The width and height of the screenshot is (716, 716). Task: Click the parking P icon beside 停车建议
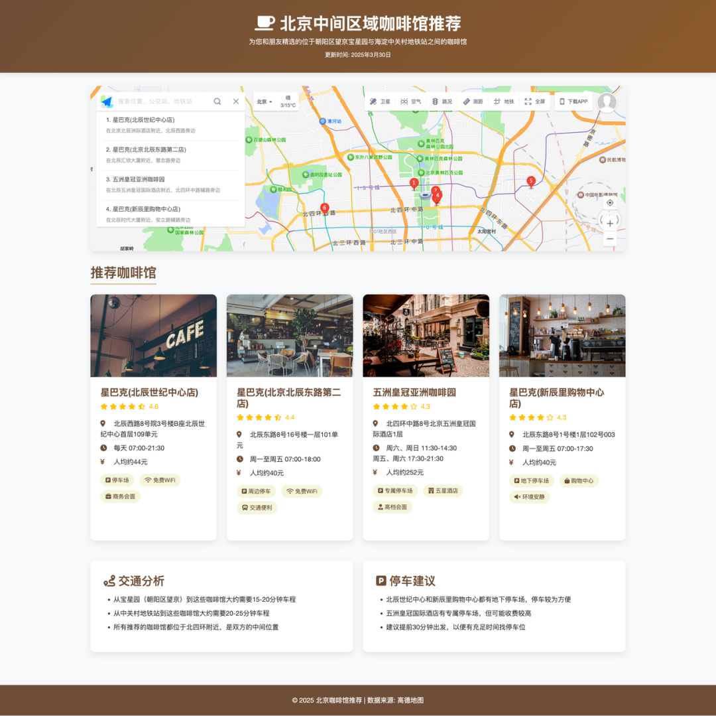pos(381,581)
